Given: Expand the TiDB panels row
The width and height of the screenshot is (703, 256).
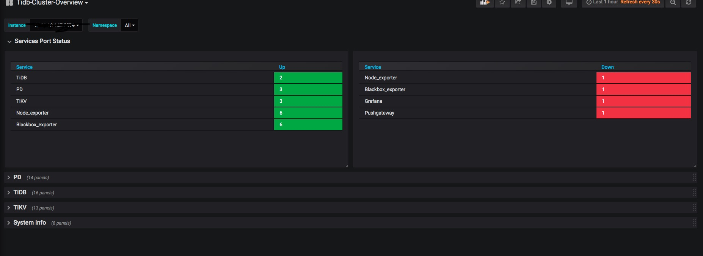Looking at the screenshot, I should pos(20,192).
